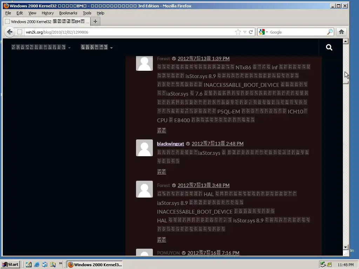Open the URL history dropdown arrow
Image resolution: width=359 pixels, height=269 pixels.
coord(245,32)
